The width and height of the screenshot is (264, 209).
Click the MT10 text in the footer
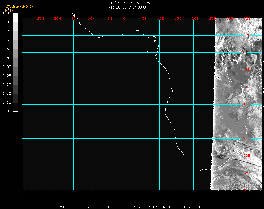click(65, 207)
